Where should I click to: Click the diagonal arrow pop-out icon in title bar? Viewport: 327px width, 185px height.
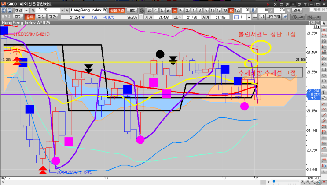(287, 4)
